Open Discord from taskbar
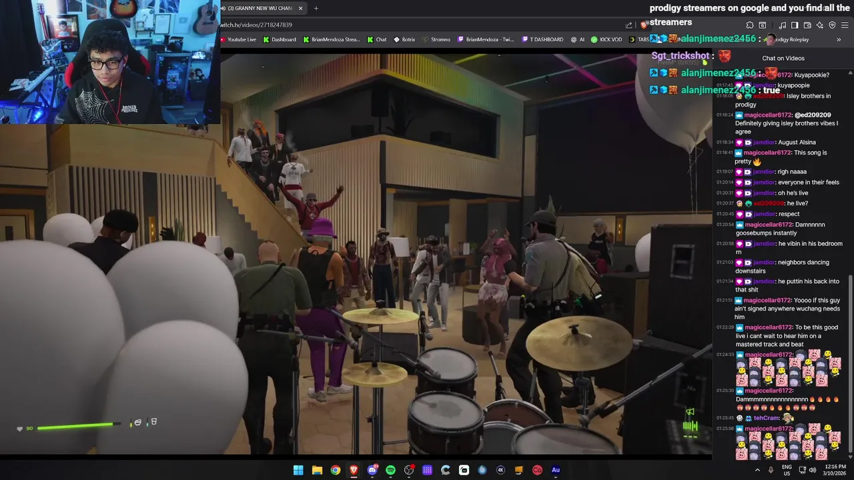The image size is (854, 480). [372, 470]
